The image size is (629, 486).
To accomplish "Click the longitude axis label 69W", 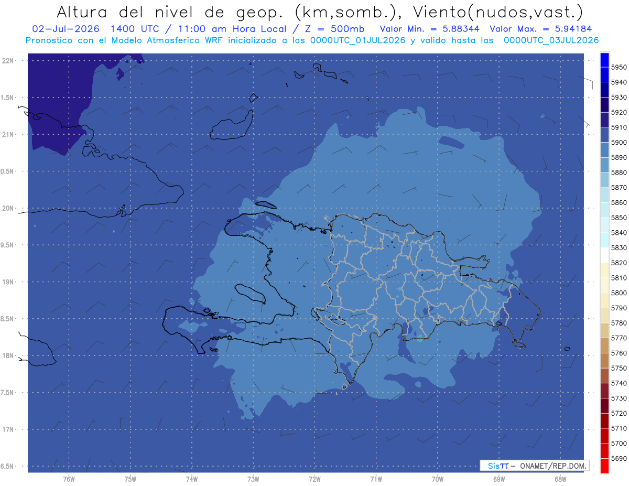I will [x=498, y=479].
